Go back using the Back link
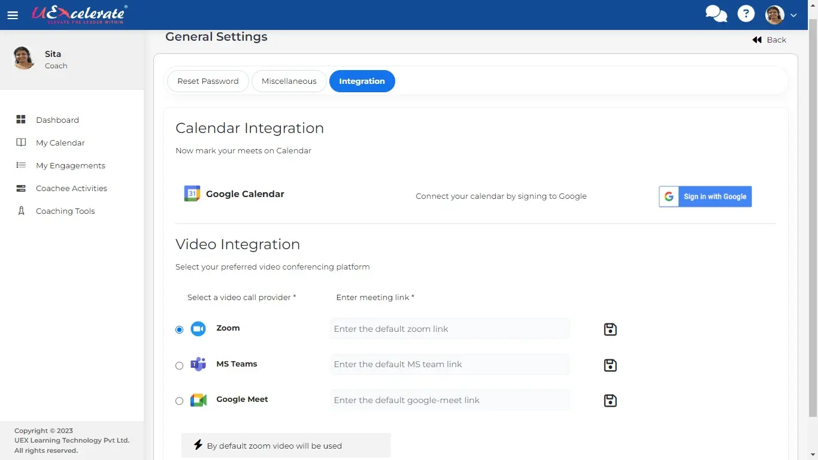818x460 pixels. [x=769, y=40]
